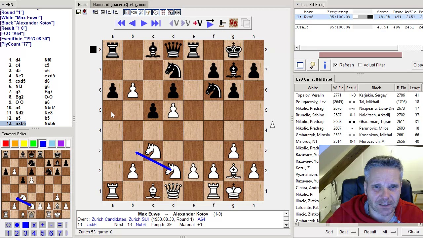Open the analysis engine locomotive icon
Screen dimensions: 423x238
pyautogui.click(x=177, y=12)
